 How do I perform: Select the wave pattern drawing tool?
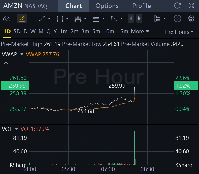click(x=78, y=19)
